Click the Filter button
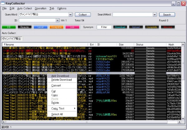This screenshot has height=130, width=187. point(104,27)
